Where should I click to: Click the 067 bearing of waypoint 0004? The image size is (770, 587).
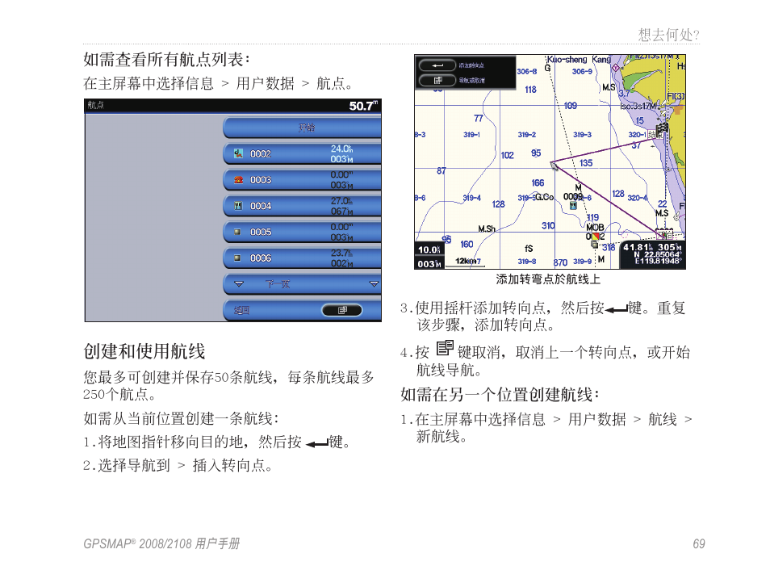341,212
